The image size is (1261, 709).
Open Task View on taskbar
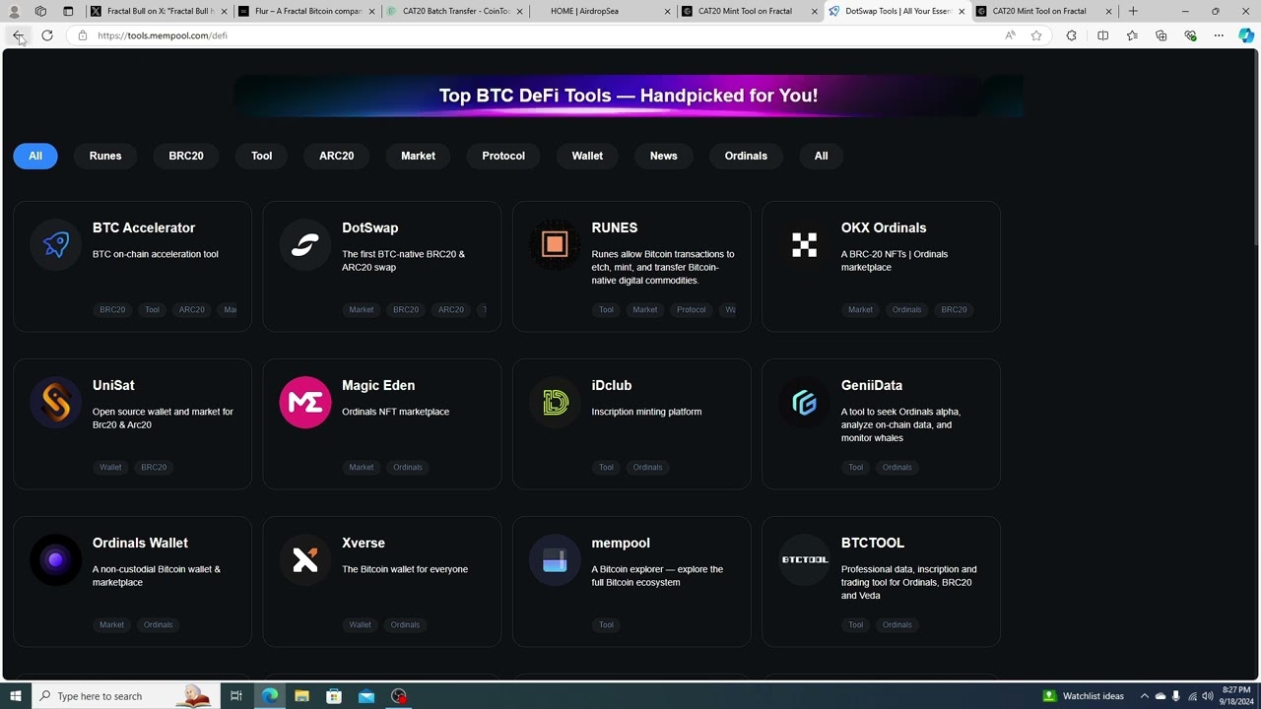click(236, 696)
